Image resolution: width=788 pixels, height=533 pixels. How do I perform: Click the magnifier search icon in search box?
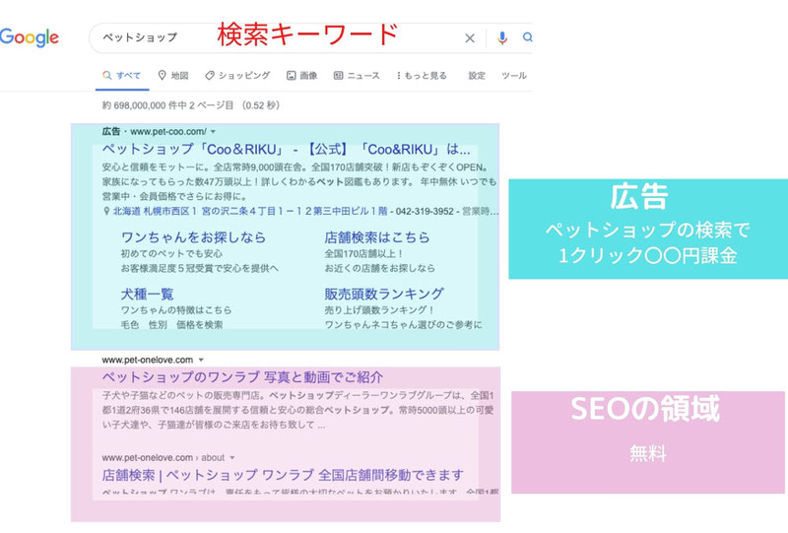pyautogui.click(x=527, y=37)
